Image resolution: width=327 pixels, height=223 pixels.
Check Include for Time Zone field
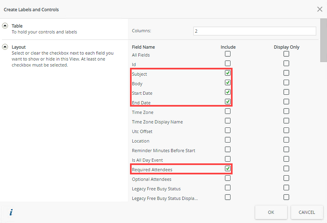coord(228,111)
